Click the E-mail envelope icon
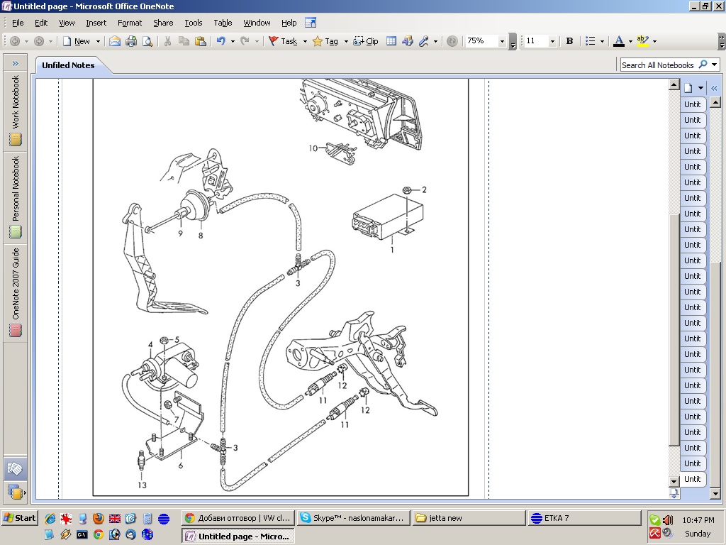Viewport: 726px width, 545px height. pos(114,41)
